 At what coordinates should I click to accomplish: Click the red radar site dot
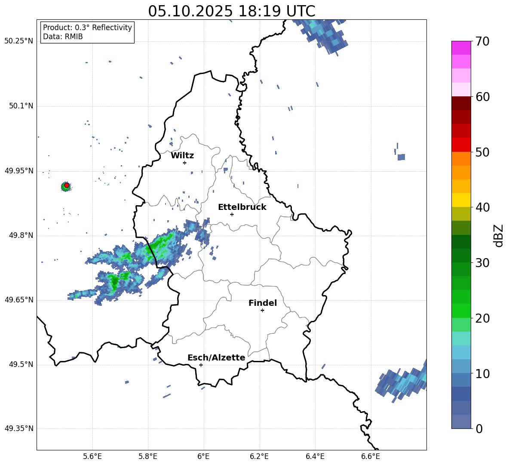(x=67, y=185)
